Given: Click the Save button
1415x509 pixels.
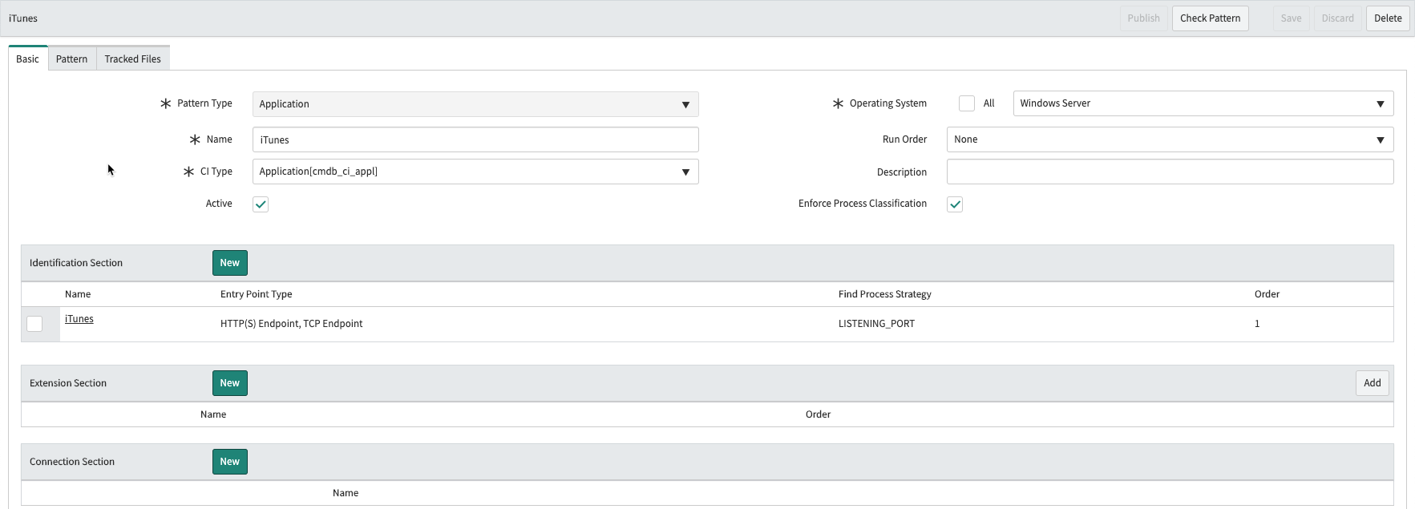Looking at the screenshot, I should click(1291, 18).
